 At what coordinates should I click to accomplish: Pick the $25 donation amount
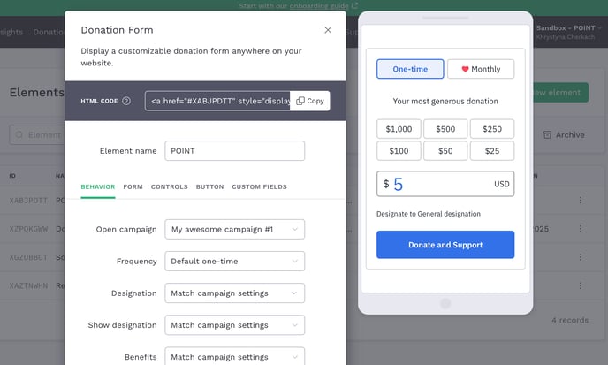tap(492, 151)
